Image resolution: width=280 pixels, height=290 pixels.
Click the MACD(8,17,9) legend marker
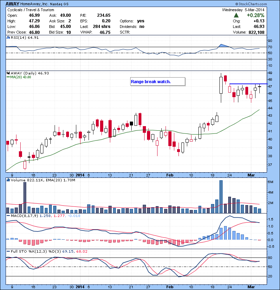[x=8, y=216]
